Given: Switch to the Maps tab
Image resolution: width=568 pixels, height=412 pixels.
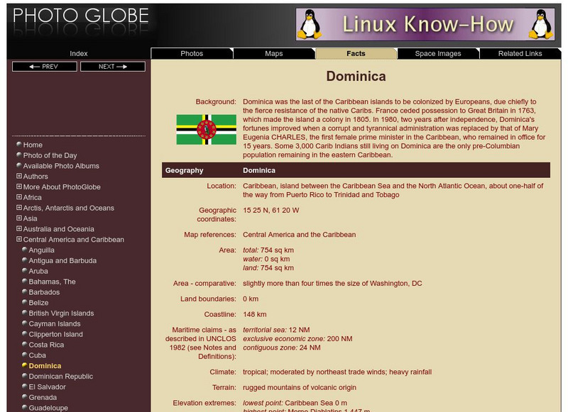Looking at the screenshot, I should (x=273, y=53).
